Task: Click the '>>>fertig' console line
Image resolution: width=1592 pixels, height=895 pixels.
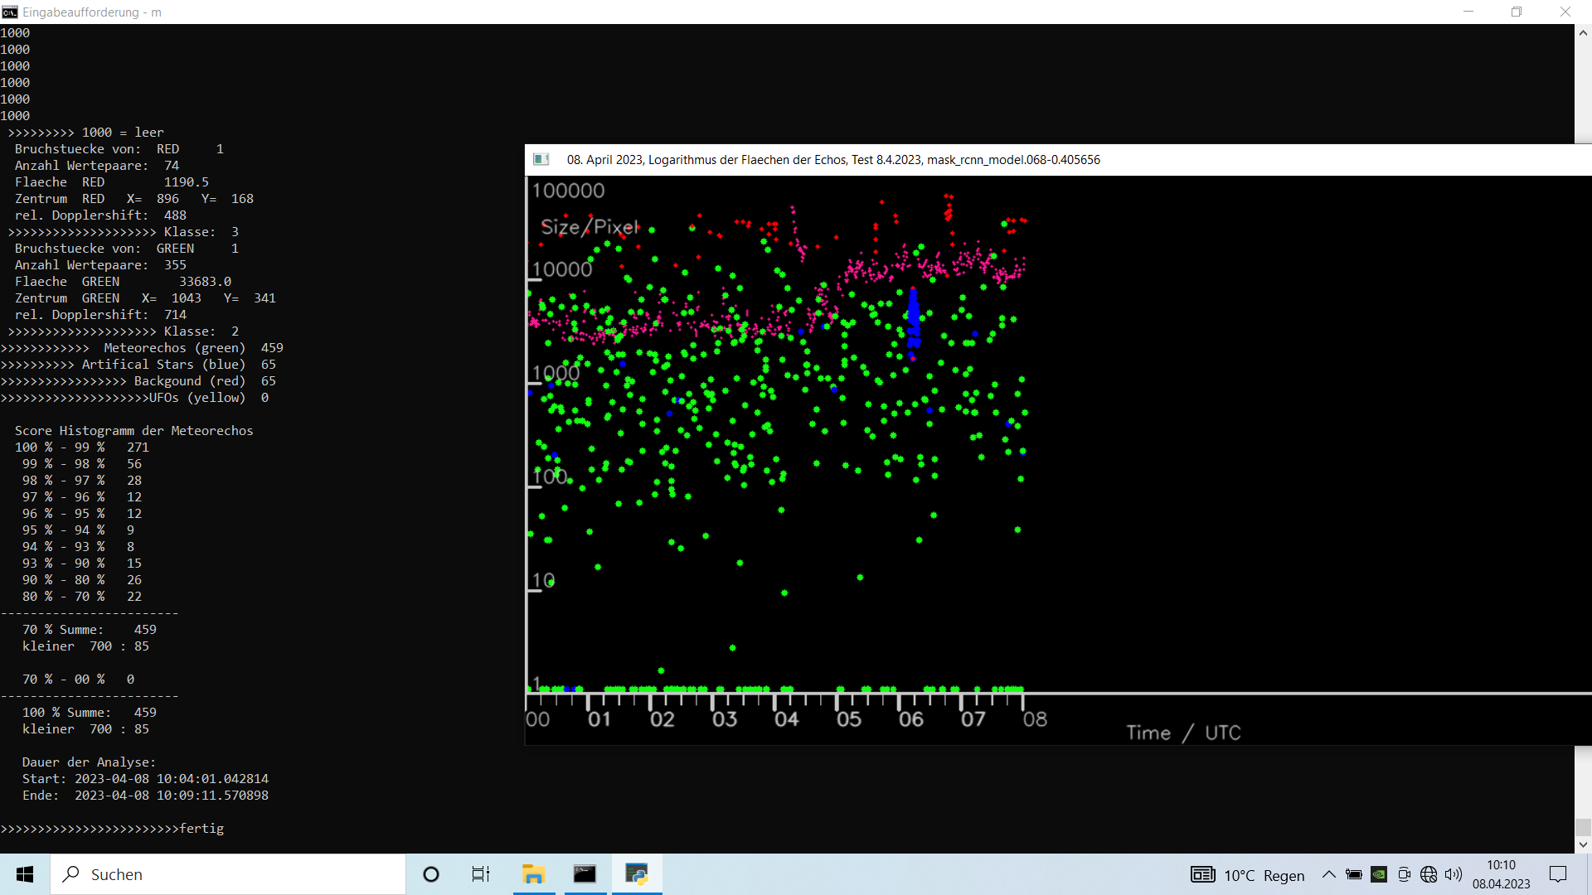Action: click(112, 829)
